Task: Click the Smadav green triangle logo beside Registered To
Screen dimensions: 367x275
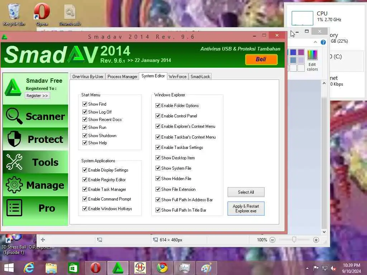Action: [13, 88]
